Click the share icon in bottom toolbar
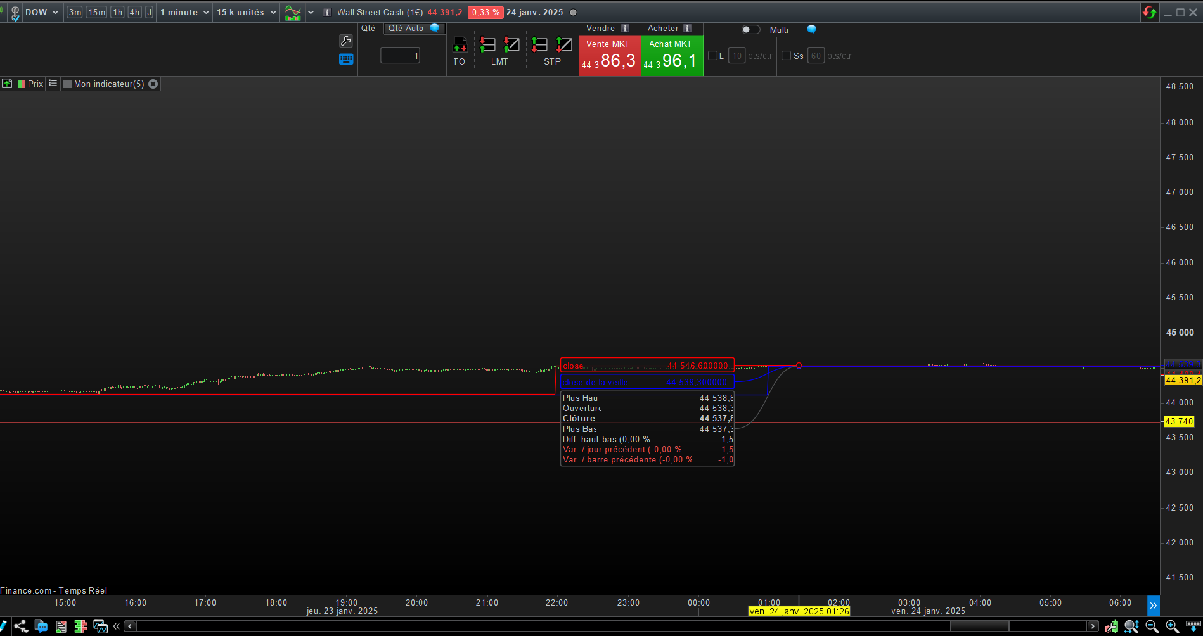This screenshot has width=1203, height=636. 21,626
